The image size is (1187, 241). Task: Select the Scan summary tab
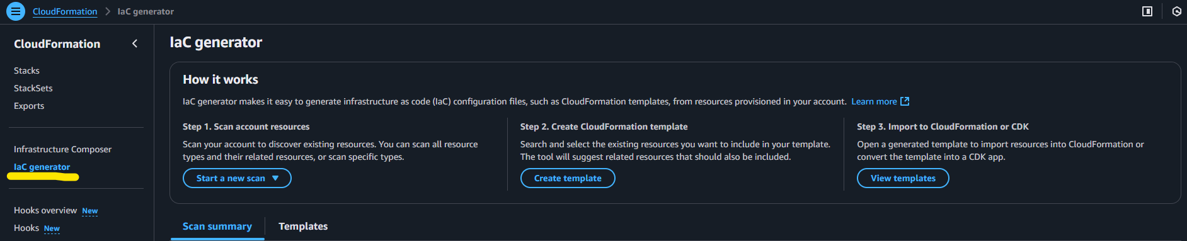click(x=217, y=227)
